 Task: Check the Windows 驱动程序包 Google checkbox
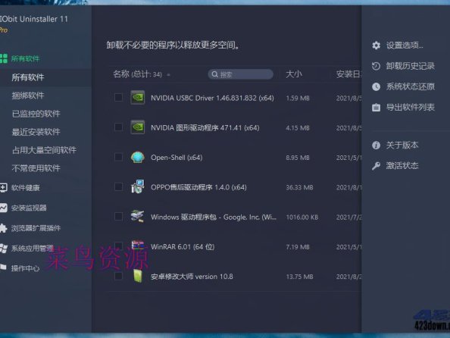118,216
